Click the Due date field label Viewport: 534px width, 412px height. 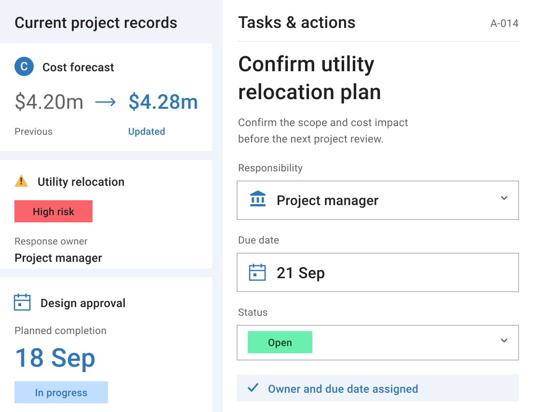tap(258, 240)
